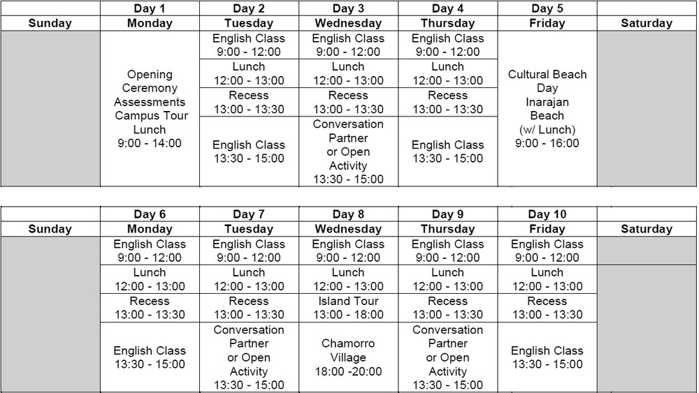Click Day 8 Wednesday morning English Class cell

(x=348, y=251)
